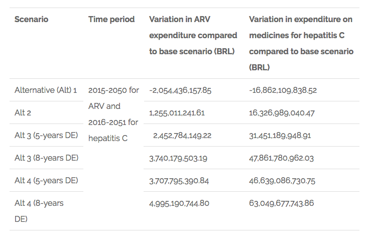The image size is (371, 244).
Task: Click the hepatitis C expenditure column header
Action: point(301,43)
